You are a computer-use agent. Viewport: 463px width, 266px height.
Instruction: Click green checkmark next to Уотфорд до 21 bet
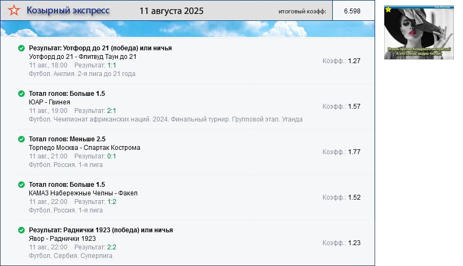[21, 48]
